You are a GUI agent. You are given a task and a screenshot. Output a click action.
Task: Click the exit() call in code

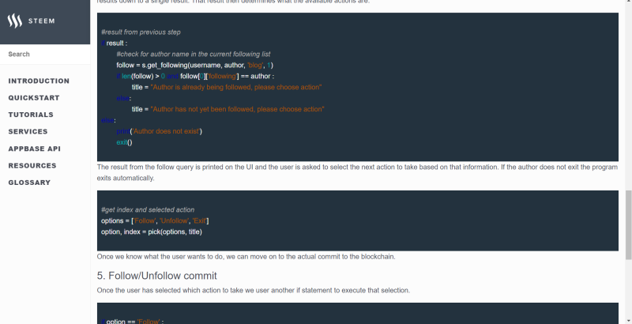pyautogui.click(x=124, y=142)
